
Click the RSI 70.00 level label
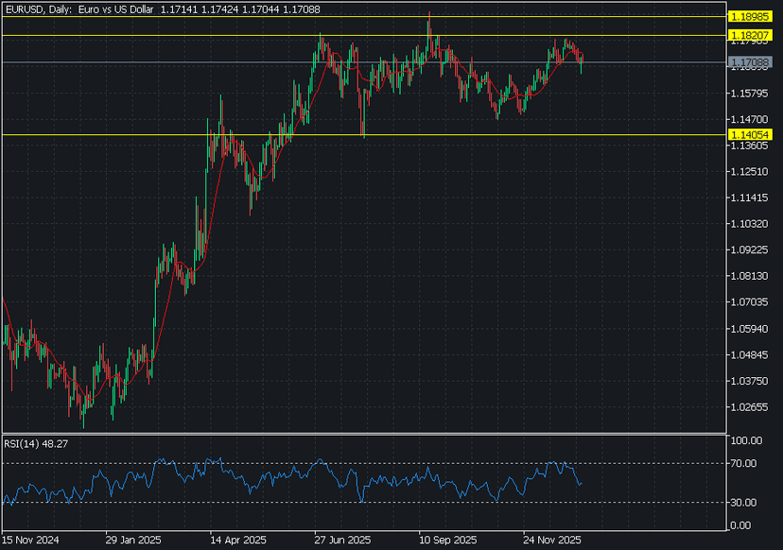pos(744,463)
